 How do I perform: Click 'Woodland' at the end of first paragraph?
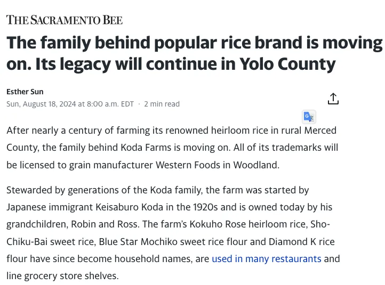(255, 165)
